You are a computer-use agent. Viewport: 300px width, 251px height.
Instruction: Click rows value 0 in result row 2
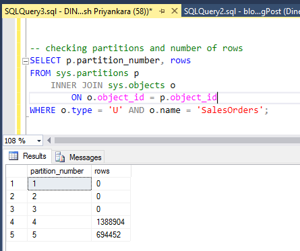click(111, 196)
